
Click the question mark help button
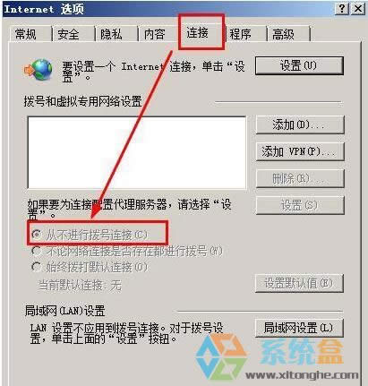pos(342,9)
